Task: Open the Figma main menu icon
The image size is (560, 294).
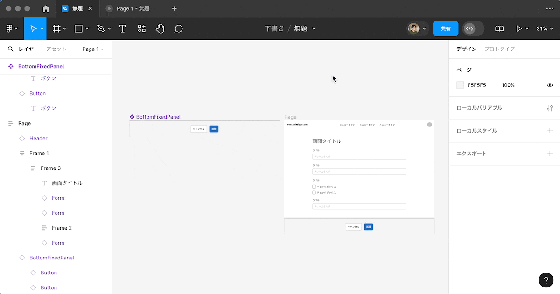Action: (10, 29)
